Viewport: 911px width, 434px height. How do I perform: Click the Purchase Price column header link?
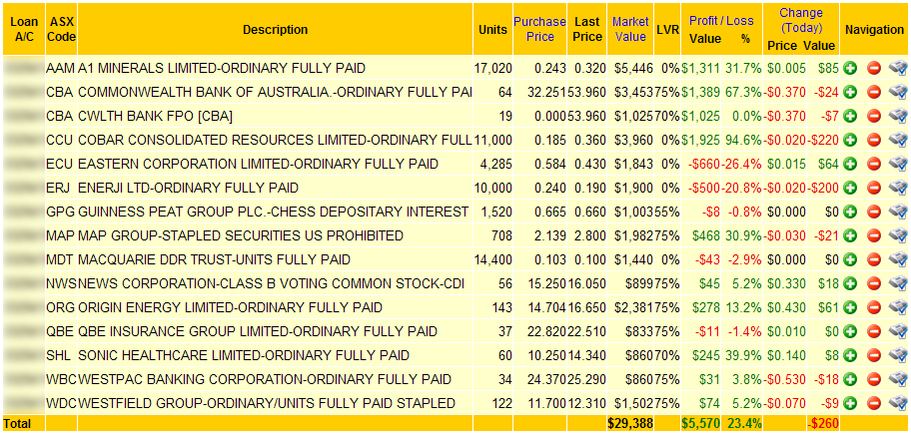(539, 29)
